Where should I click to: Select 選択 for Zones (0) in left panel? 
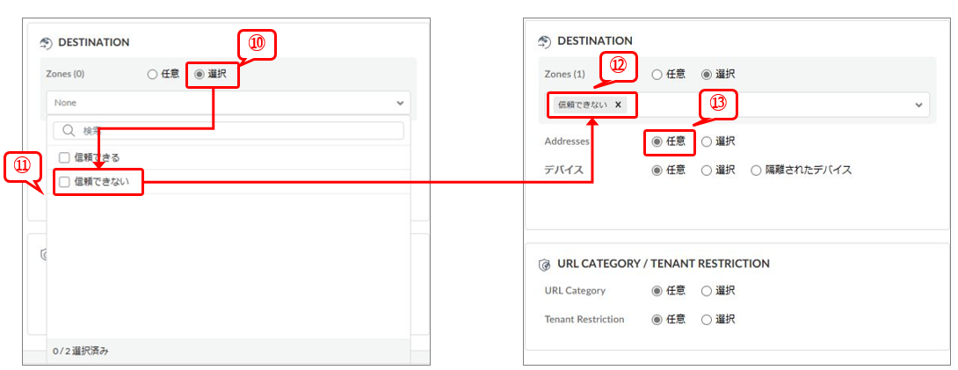click(199, 75)
